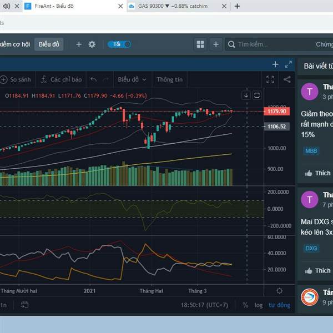Click the So sánh compare button
The image size is (333, 333).
point(16,79)
